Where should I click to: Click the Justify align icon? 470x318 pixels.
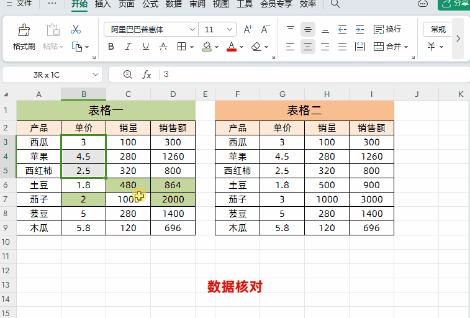(342, 47)
